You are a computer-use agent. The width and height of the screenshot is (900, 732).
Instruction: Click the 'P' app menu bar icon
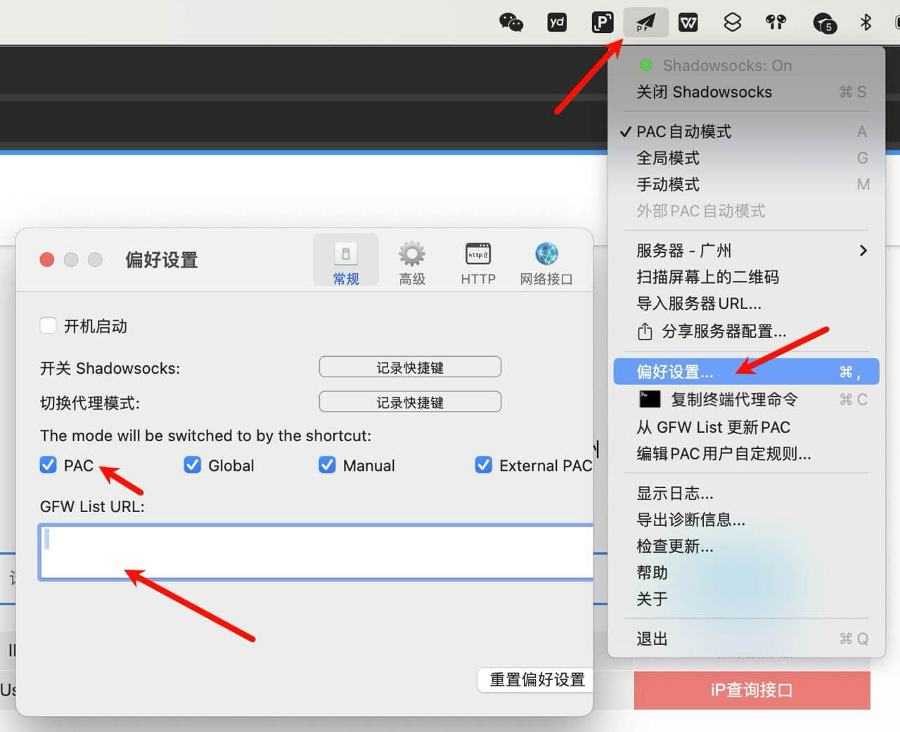[x=603, y=22]
